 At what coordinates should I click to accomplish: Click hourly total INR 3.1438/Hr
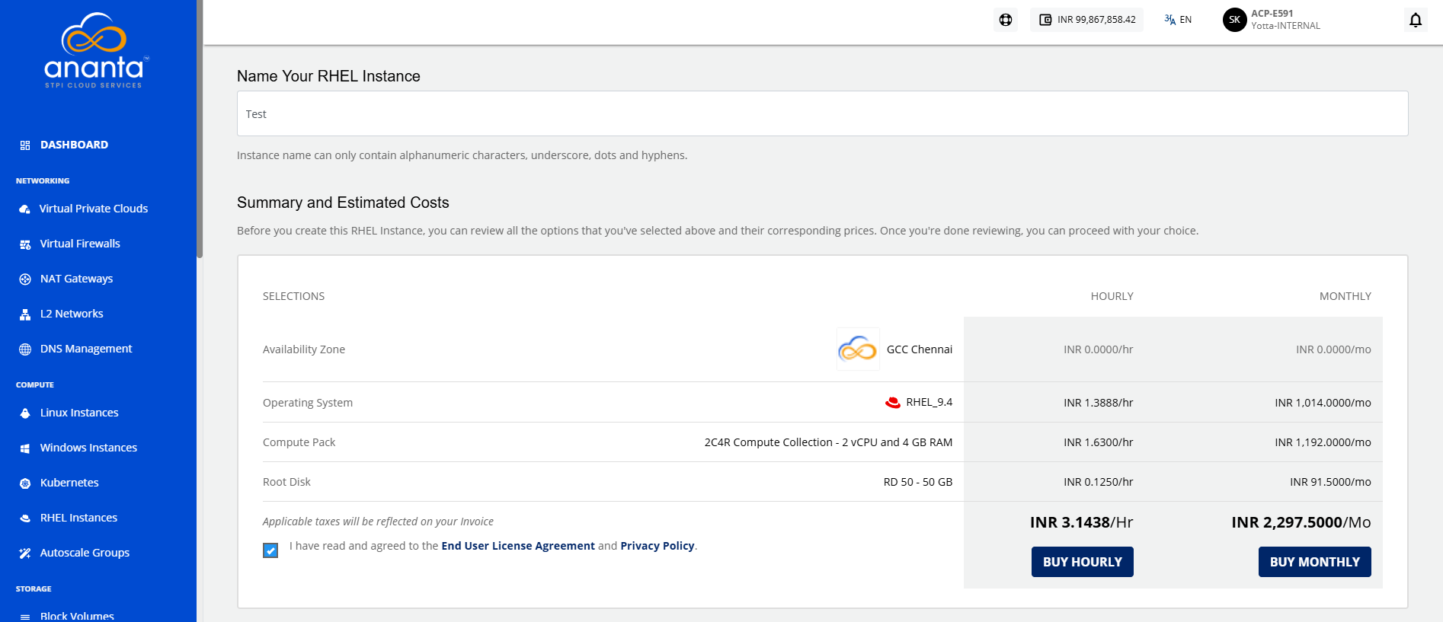coord(1081,522)
